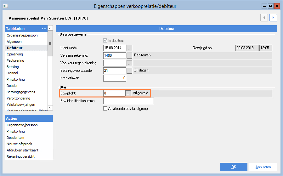Go to next record arrow
This screenshot has width=283, height=176.
273,18
